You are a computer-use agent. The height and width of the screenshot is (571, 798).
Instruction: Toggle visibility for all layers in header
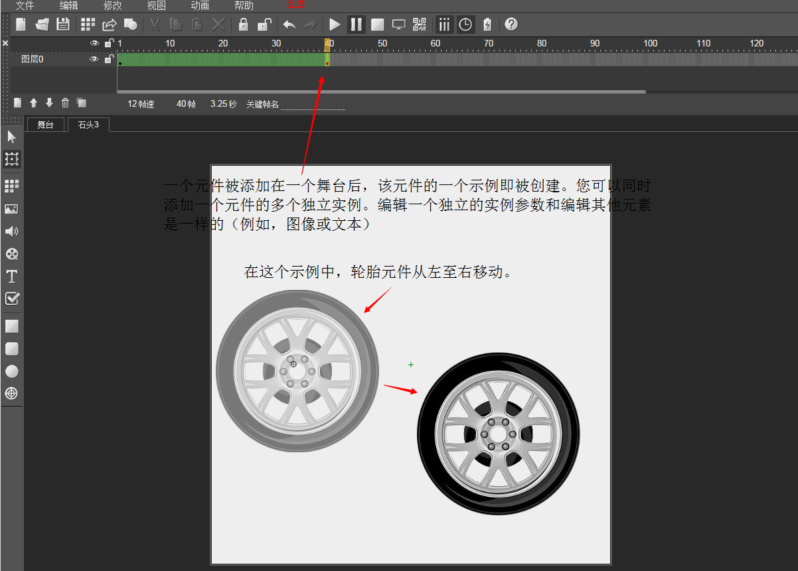point(94,43)
